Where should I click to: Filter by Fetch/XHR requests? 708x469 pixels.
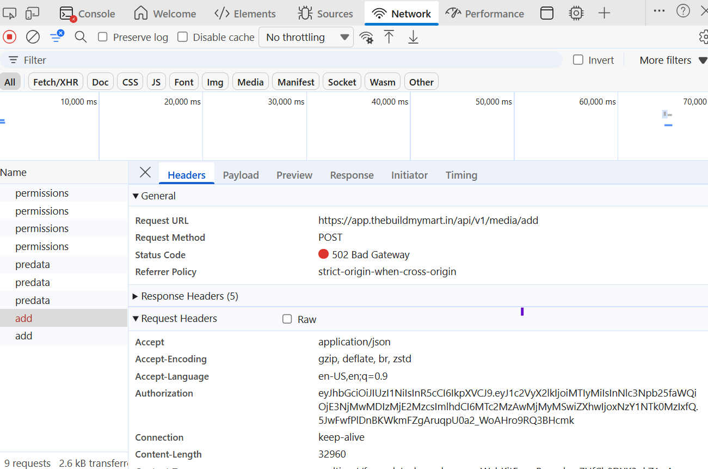point(56,82)
